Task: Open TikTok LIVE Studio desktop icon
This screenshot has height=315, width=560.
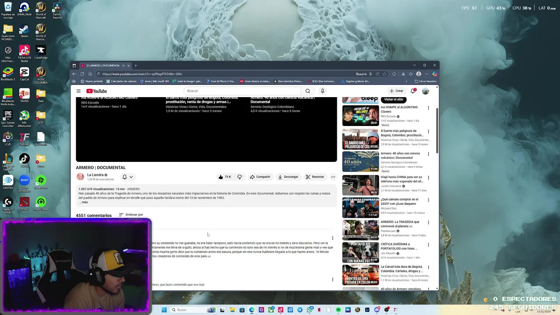Action: (24, 53)
